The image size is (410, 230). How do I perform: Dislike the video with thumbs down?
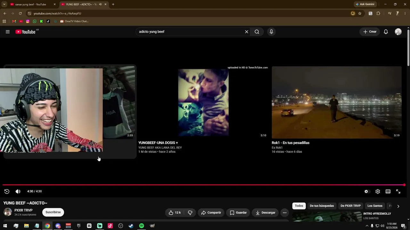tap(190, 213)
